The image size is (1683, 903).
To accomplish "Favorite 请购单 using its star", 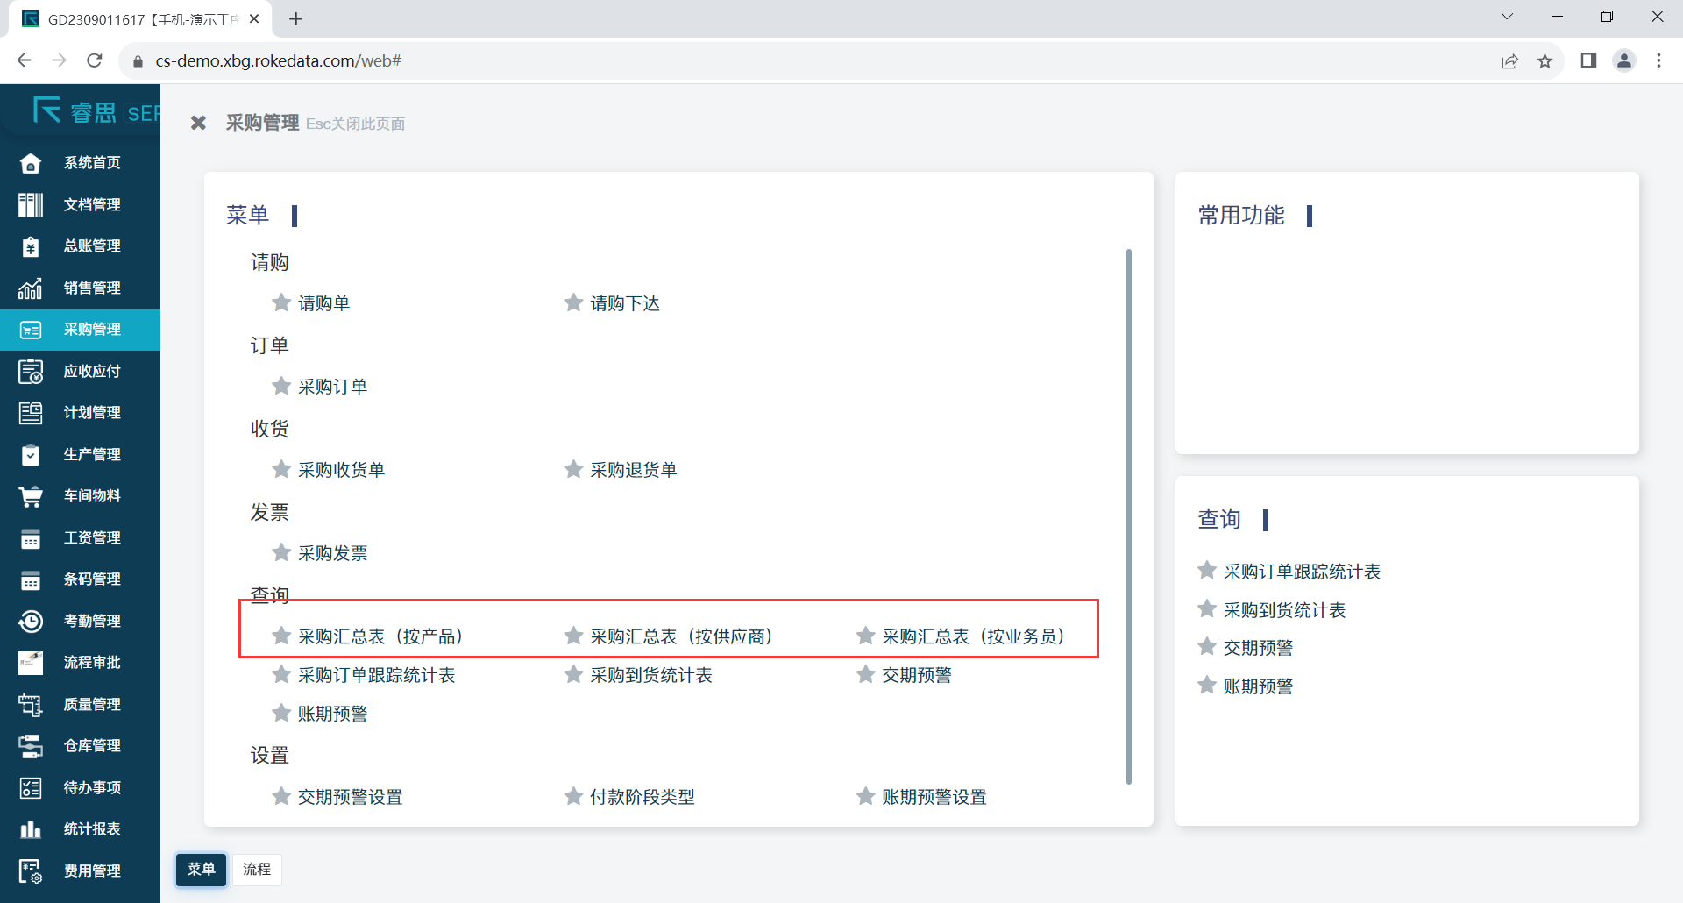I will pos(281,303).
